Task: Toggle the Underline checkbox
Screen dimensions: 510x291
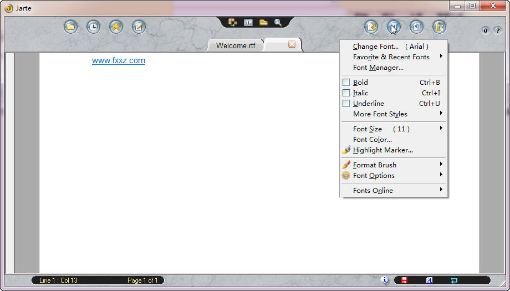Action: (346, 104)
